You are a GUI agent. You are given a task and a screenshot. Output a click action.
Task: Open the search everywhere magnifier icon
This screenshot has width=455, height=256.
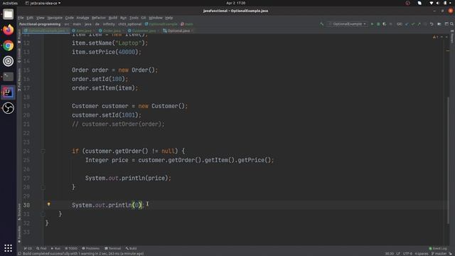[x=452, y=24]
